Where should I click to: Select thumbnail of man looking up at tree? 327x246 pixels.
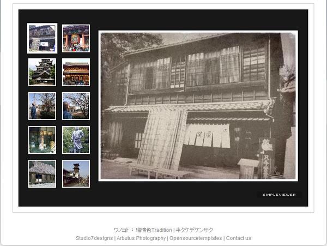42,106
